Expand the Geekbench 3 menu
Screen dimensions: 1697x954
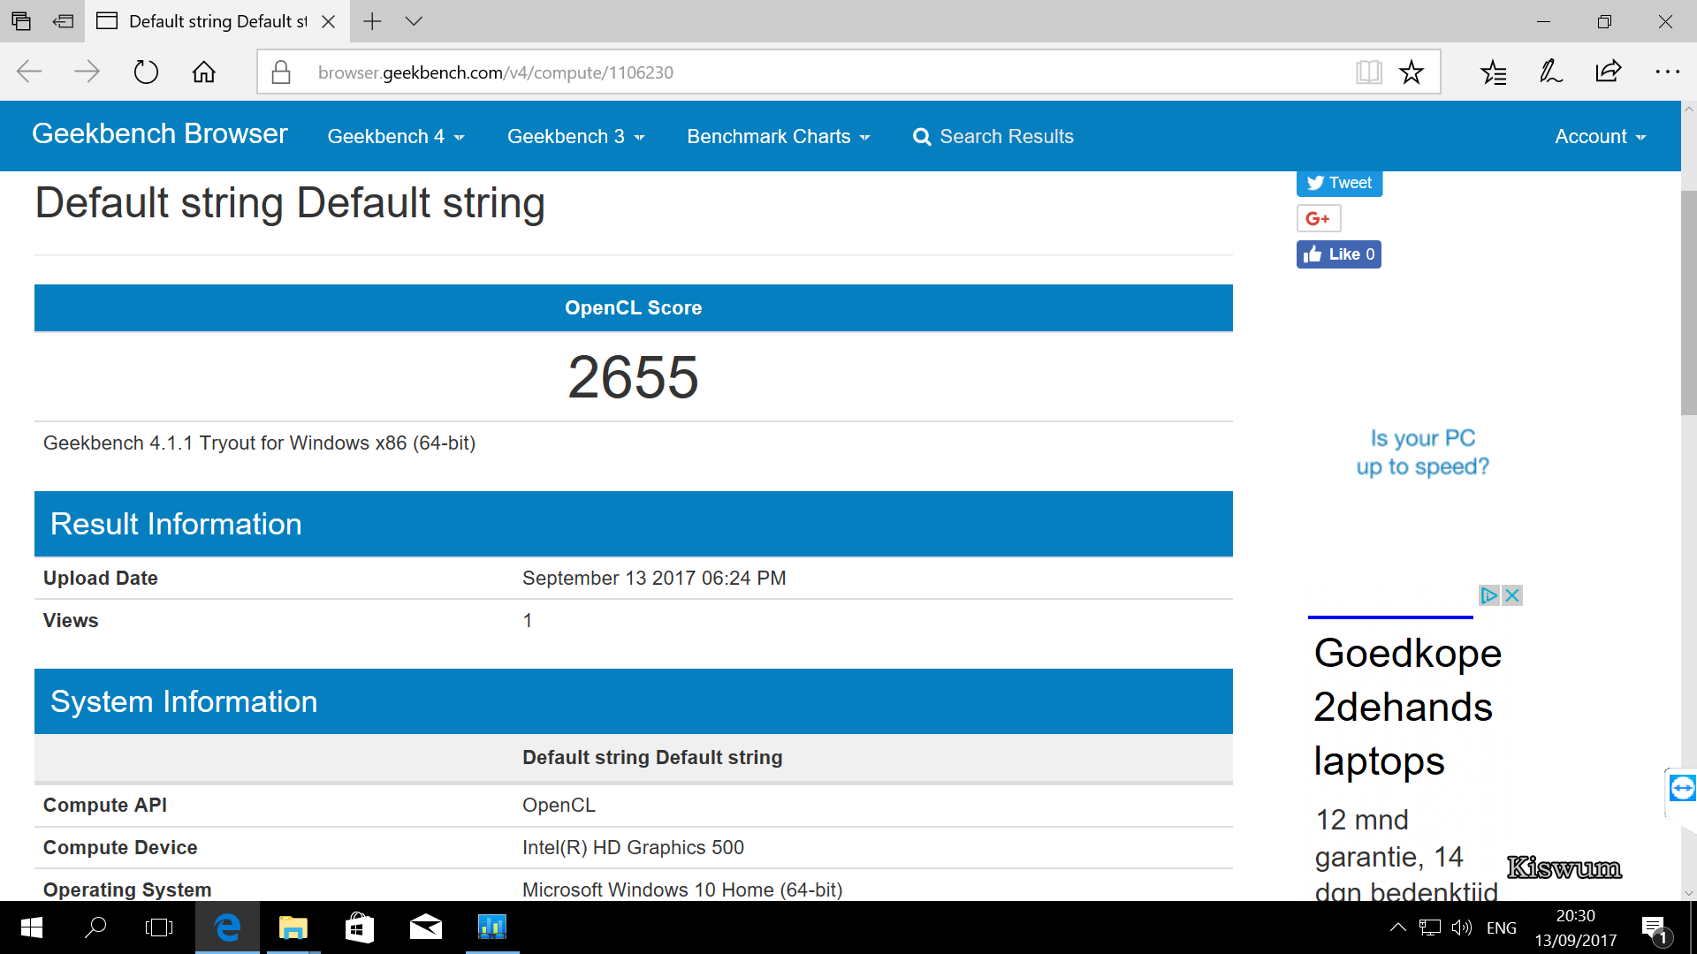(x=575, y=137)
